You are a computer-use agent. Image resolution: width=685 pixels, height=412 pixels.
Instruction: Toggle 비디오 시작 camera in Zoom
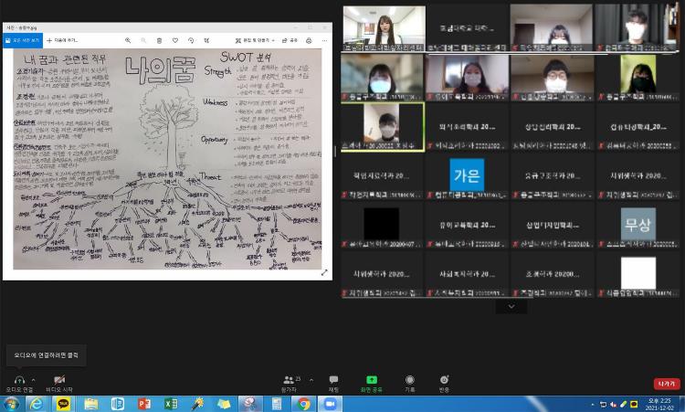pyautogui.click(x=59, y=382)
